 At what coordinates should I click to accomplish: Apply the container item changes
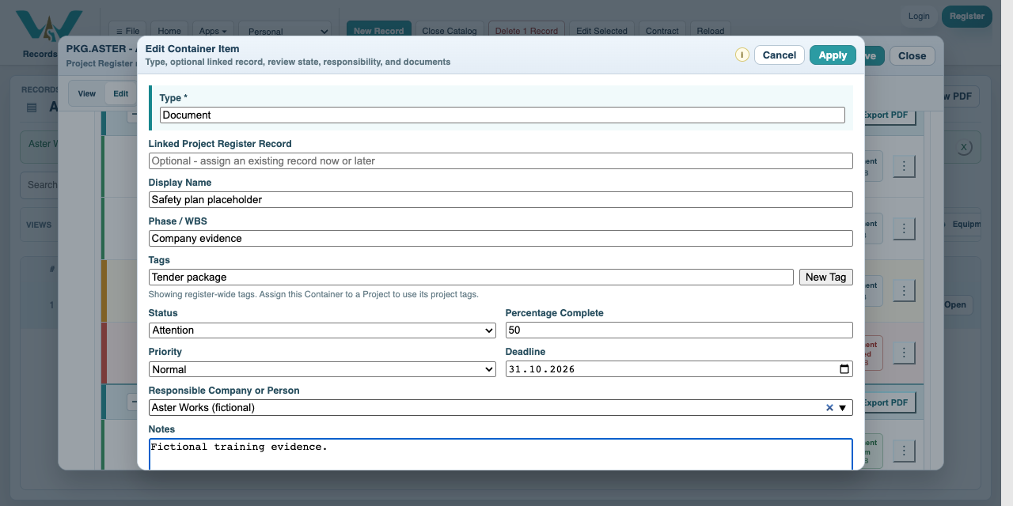point(833,55)
